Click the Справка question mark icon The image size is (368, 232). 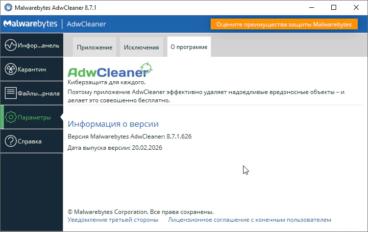pyautogui.click(x=10, y=141)
